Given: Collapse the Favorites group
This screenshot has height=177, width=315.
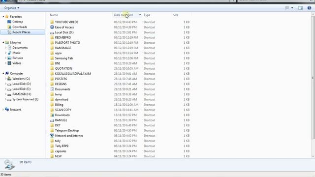Looking at the screenshot, I should pyautogui.click(x=3, y=17).
